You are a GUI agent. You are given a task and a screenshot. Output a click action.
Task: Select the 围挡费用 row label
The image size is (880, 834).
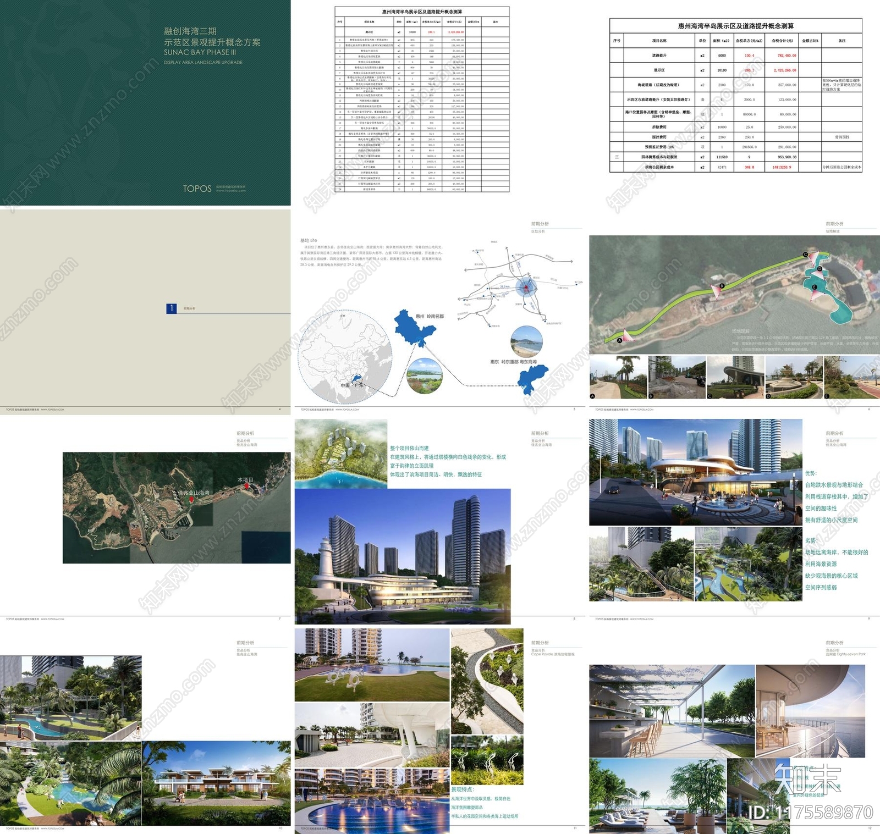coord(659,137)
